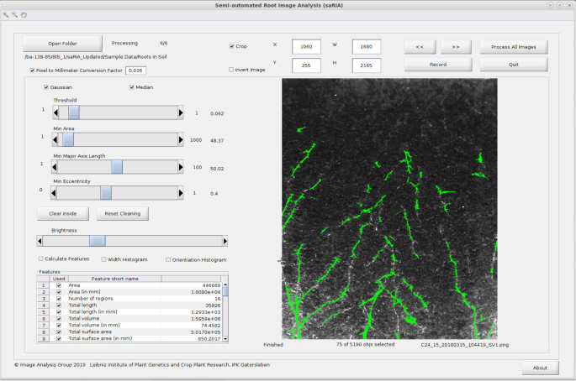Image resolution: width=576 pixels, height=381 pixels.
Task: Uncheck Used box for Total length row
Action: point(59,305)
